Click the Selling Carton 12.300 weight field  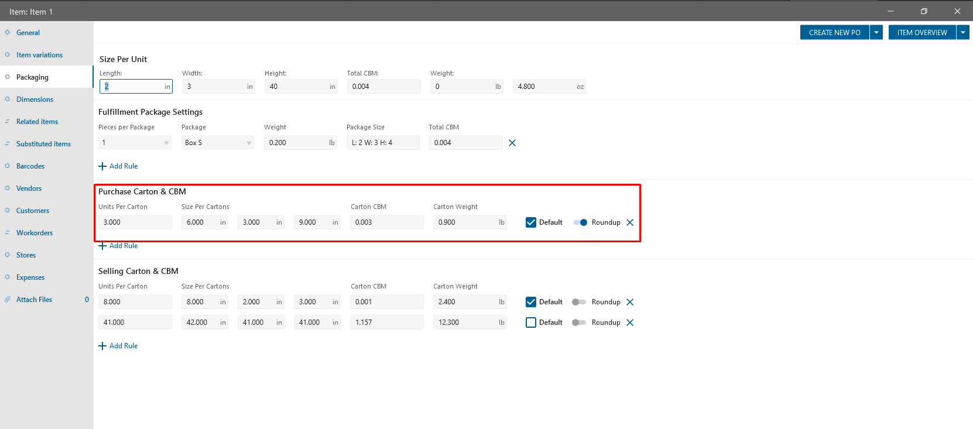click(x=470, y=322)
